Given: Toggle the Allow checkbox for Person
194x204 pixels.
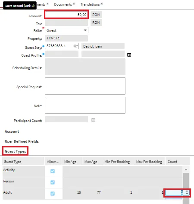Looking at the screenshot, I should pyautogui.click(x=53, y=182).
